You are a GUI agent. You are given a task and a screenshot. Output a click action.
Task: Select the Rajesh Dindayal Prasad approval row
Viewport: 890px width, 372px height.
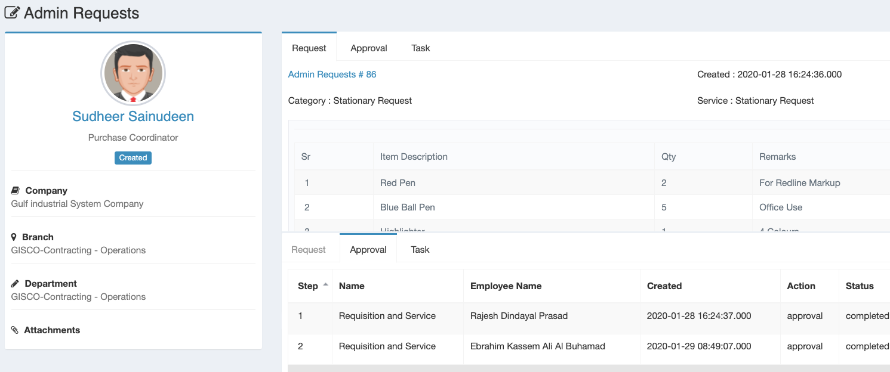(x=518, y=316)
